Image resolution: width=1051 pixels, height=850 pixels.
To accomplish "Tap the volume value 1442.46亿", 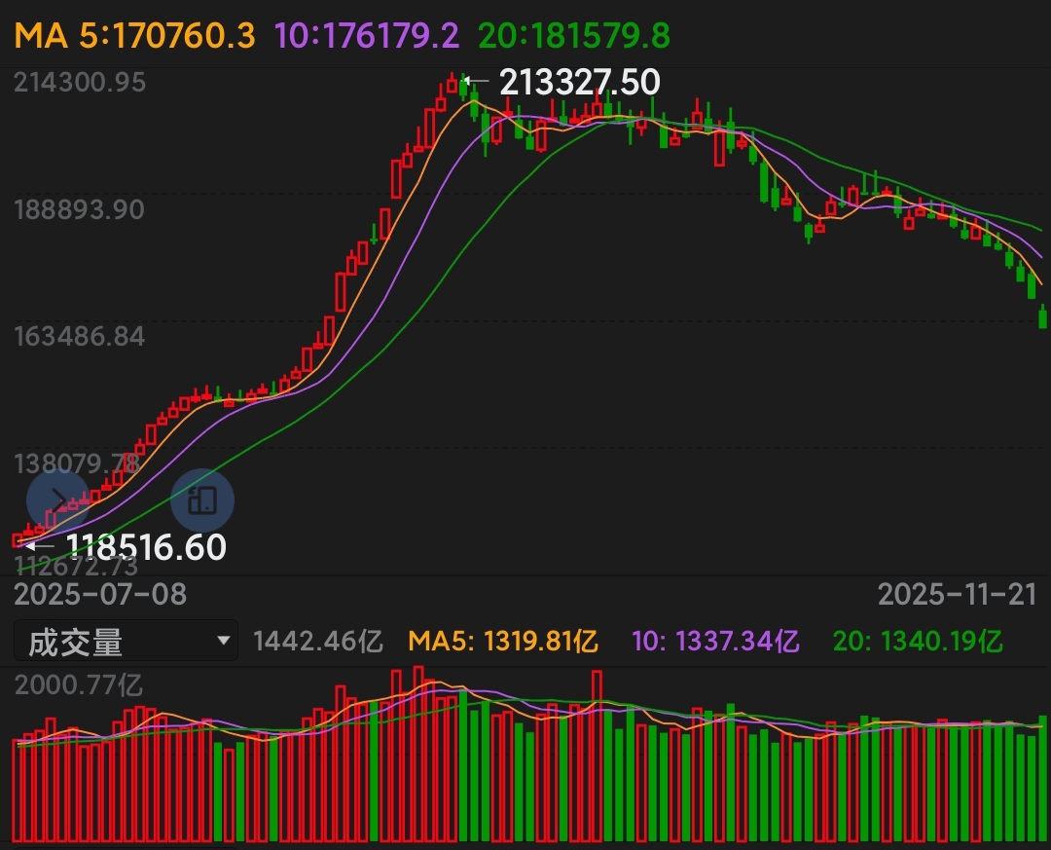I will (317, 642).
